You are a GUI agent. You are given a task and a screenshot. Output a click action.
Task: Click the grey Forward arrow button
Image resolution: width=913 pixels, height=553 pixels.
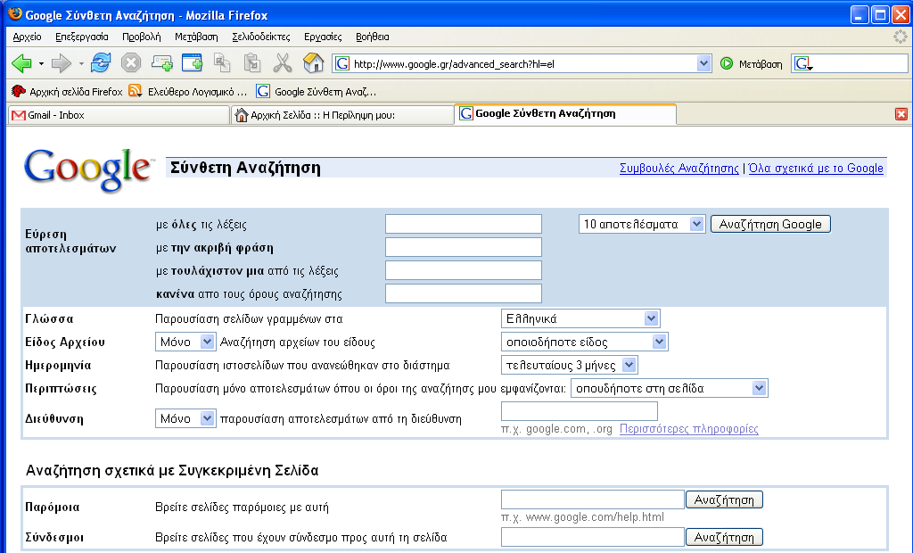point(62,63)
